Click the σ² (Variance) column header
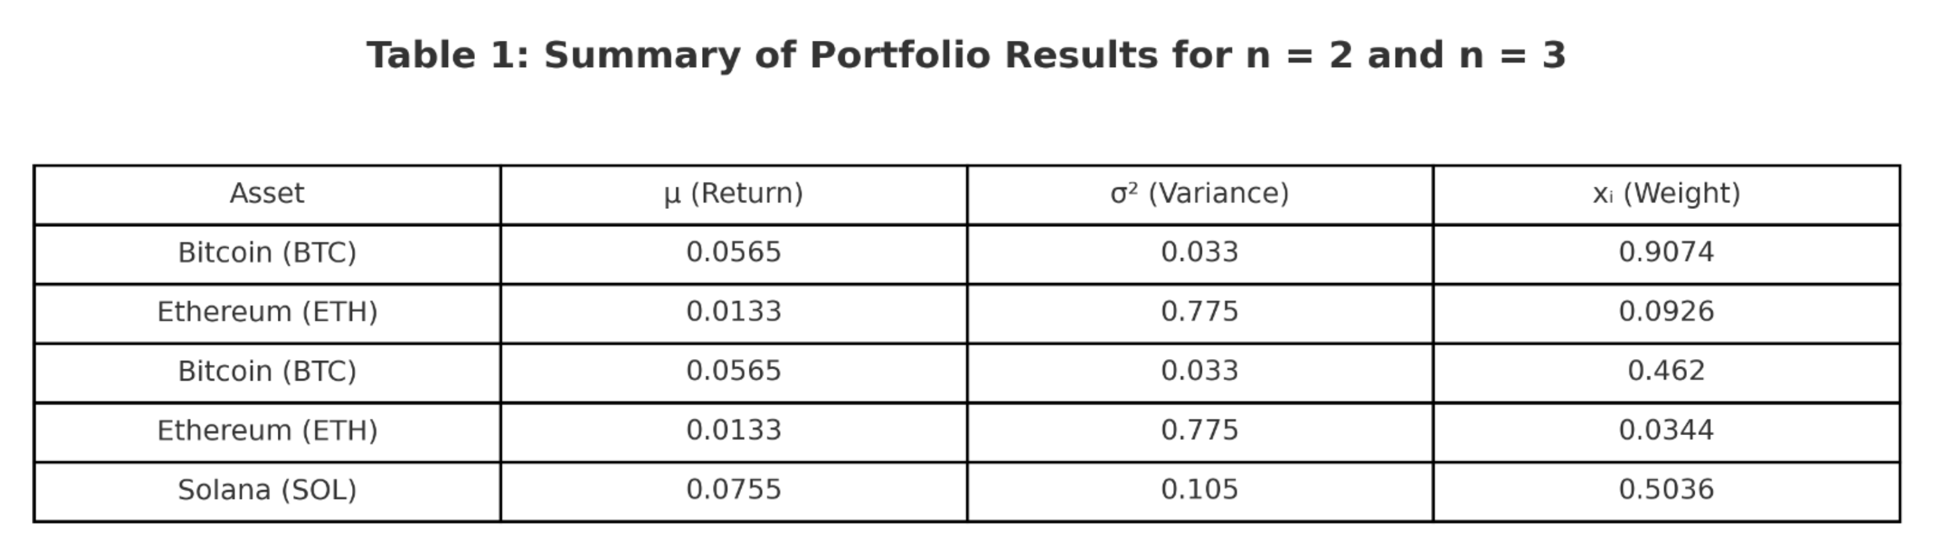 coord(1199,194)
